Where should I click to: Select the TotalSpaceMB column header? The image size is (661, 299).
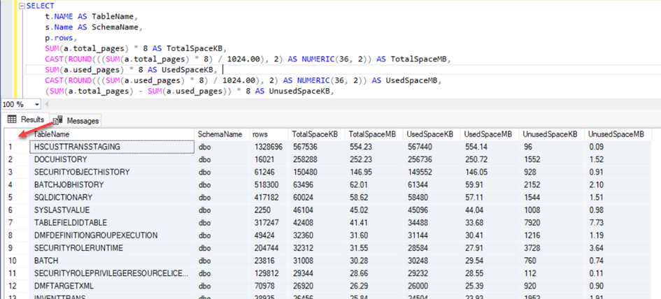click(x=373, y=133)
